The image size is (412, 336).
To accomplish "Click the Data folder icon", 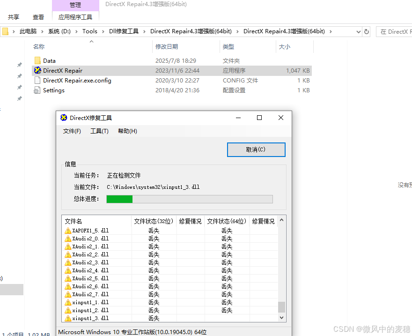I will pos(37,61).
